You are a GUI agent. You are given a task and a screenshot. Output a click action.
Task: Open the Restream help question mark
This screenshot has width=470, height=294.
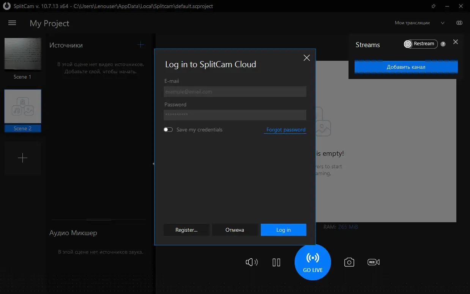pos(443,44)
